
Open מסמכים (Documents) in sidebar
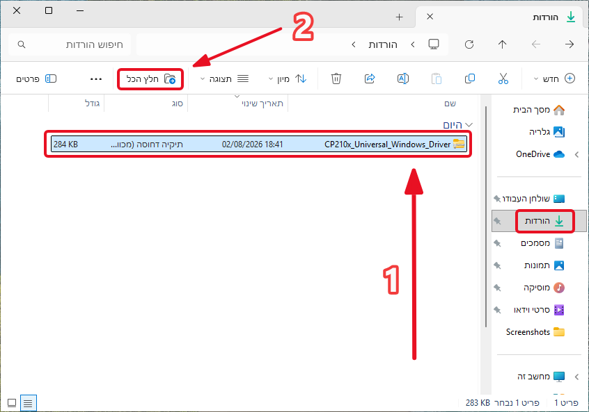(542, 243)
